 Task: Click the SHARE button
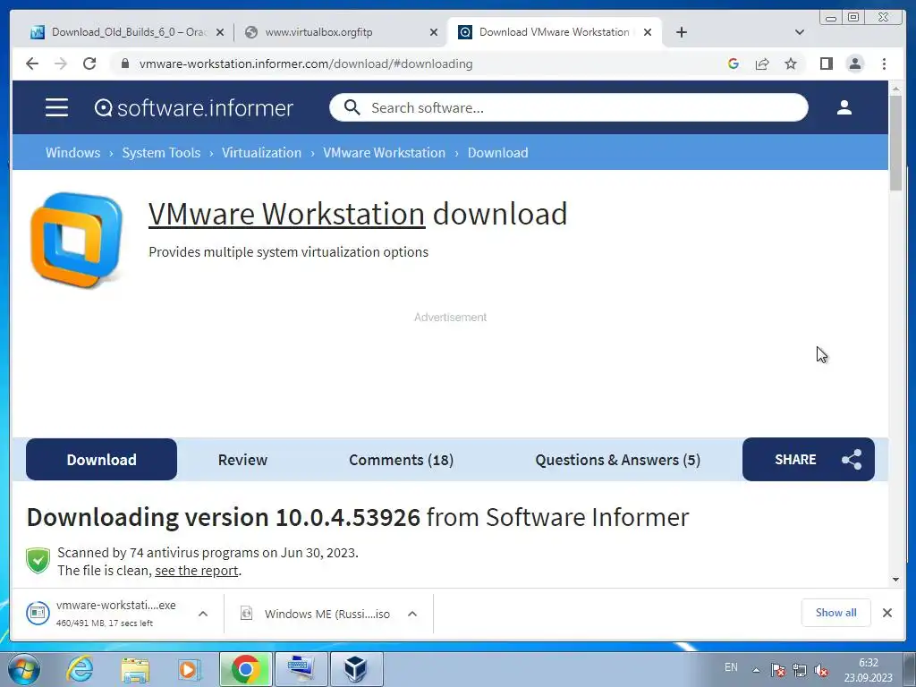coord(809,460)
